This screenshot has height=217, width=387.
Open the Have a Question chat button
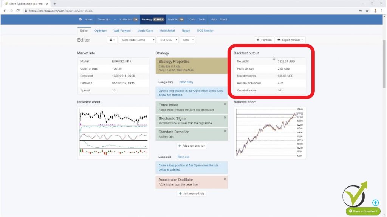(363, 211)
